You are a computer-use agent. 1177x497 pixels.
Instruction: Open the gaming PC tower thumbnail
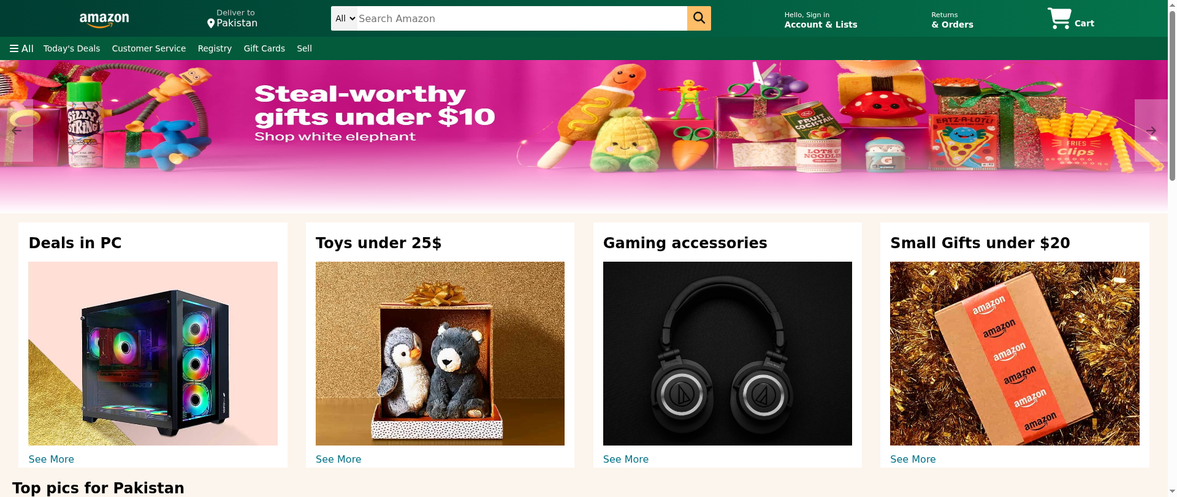tap(153, 354)
